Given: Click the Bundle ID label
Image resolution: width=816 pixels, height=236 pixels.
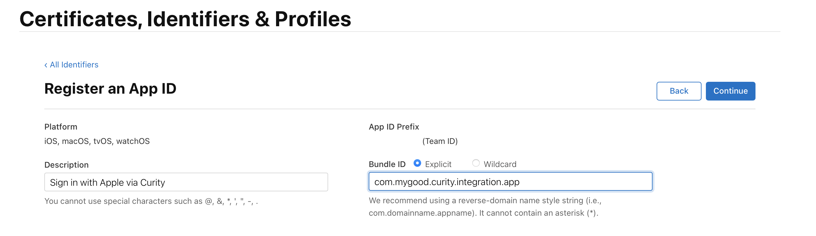Looking at the screenshot, I should click(x=387, y=164).
